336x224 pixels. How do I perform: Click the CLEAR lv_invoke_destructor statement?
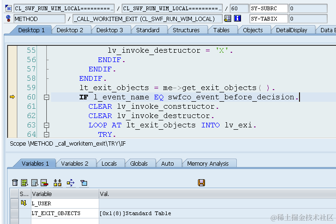151,116
